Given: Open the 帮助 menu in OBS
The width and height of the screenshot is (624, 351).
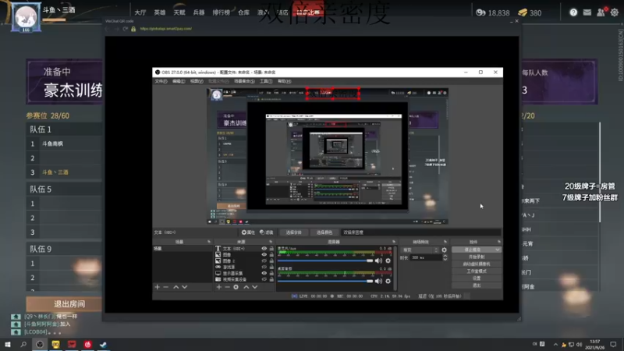Looking at the screenshot, I should (284, 81).
